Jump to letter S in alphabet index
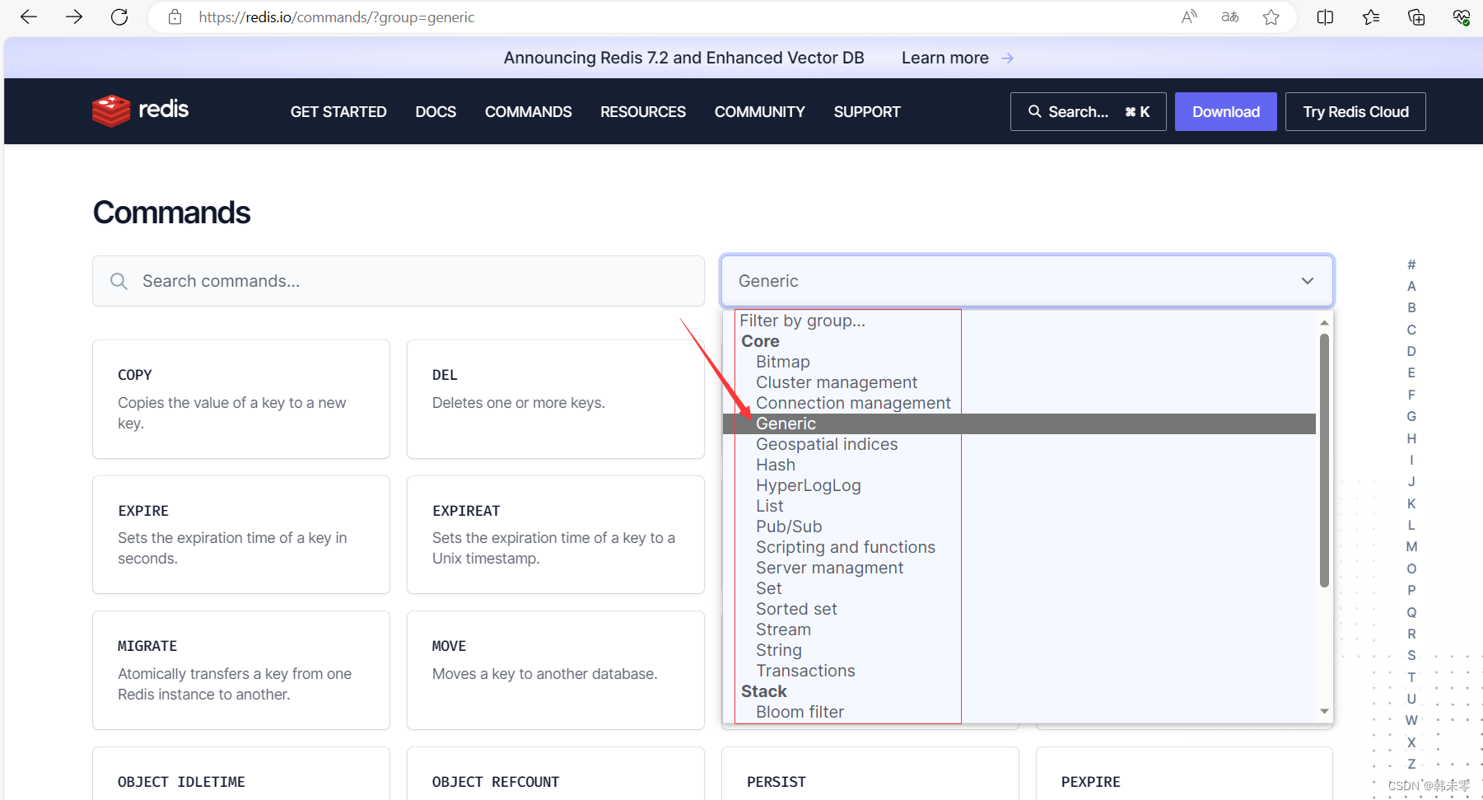This screenshot has width=1483, height=800. coord(1411,655)
